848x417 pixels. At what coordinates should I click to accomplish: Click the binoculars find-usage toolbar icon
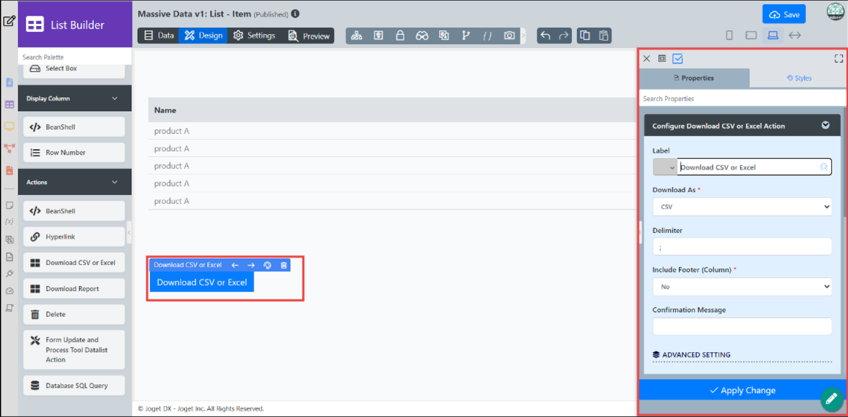click(x=422, y=36)
